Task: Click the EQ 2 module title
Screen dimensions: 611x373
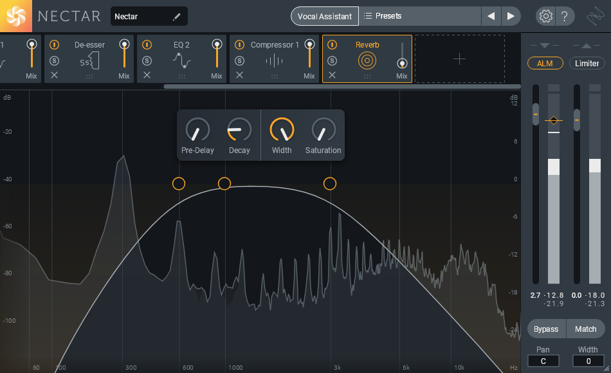Action: tap(181, 45)
